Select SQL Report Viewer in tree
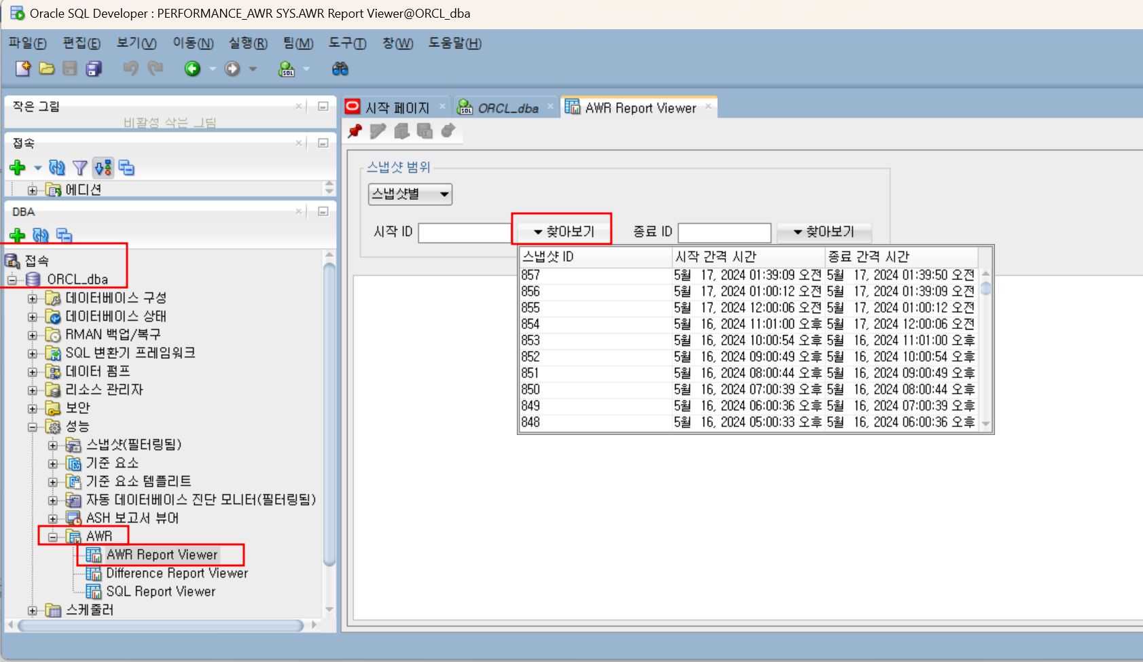Screen dimensions: 1143x662 [x=161, y=591]
